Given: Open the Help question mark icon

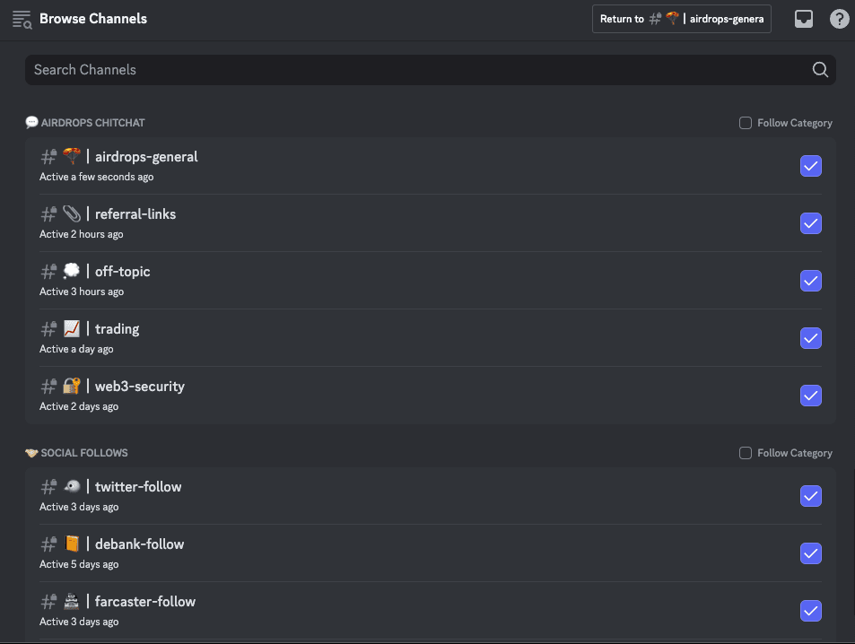Looking at the screenshot, I should [839, 19].
